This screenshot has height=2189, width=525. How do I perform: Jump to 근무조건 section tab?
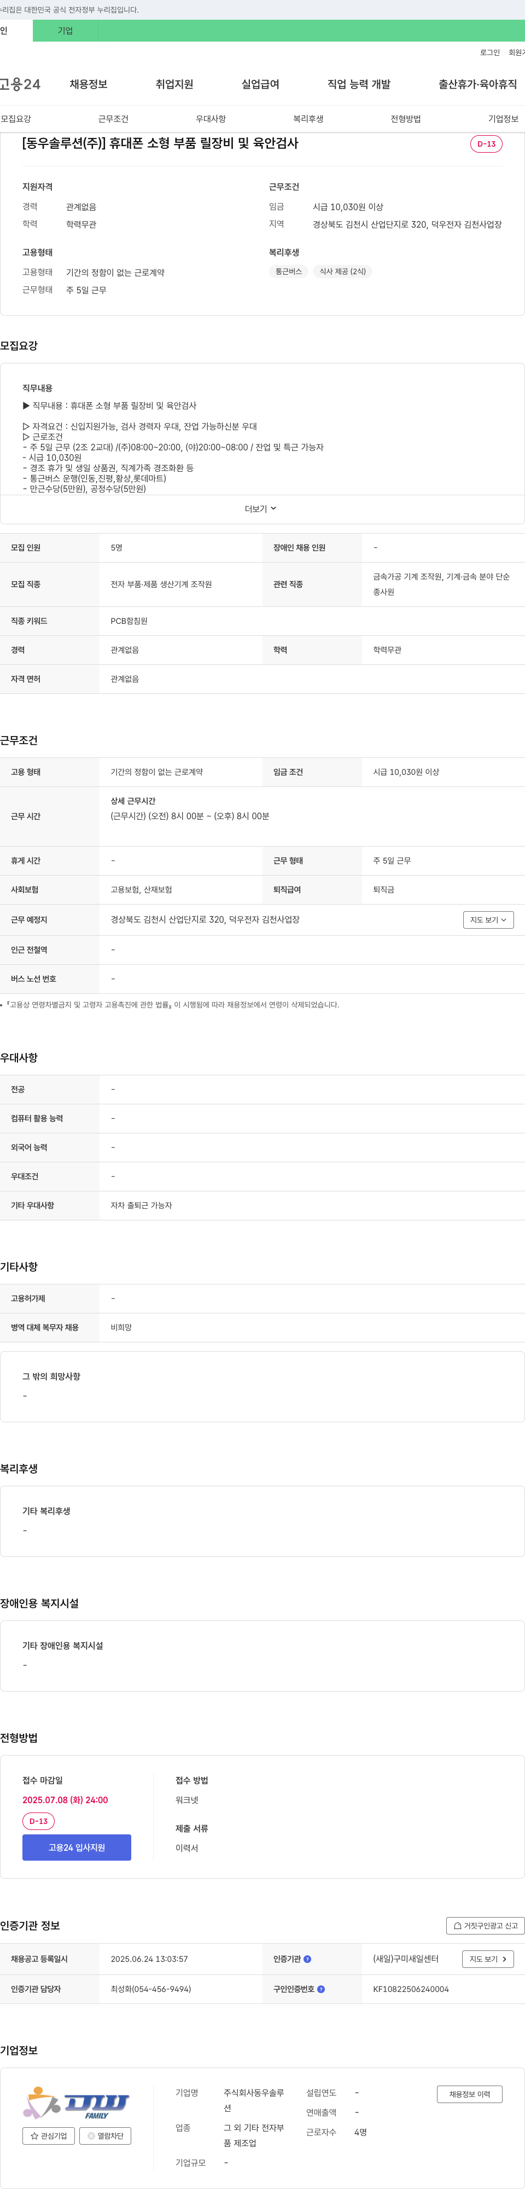tap(113, 119)
